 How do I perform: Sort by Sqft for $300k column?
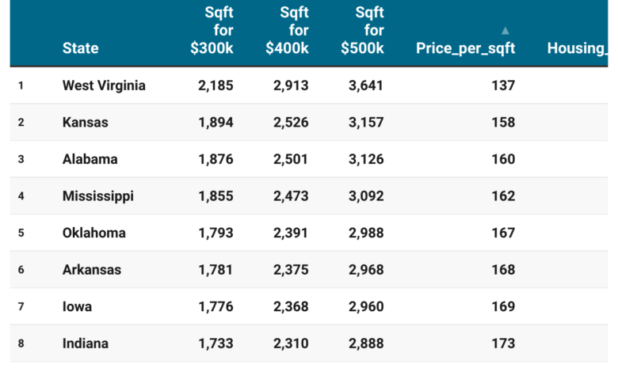pos(212,31)
